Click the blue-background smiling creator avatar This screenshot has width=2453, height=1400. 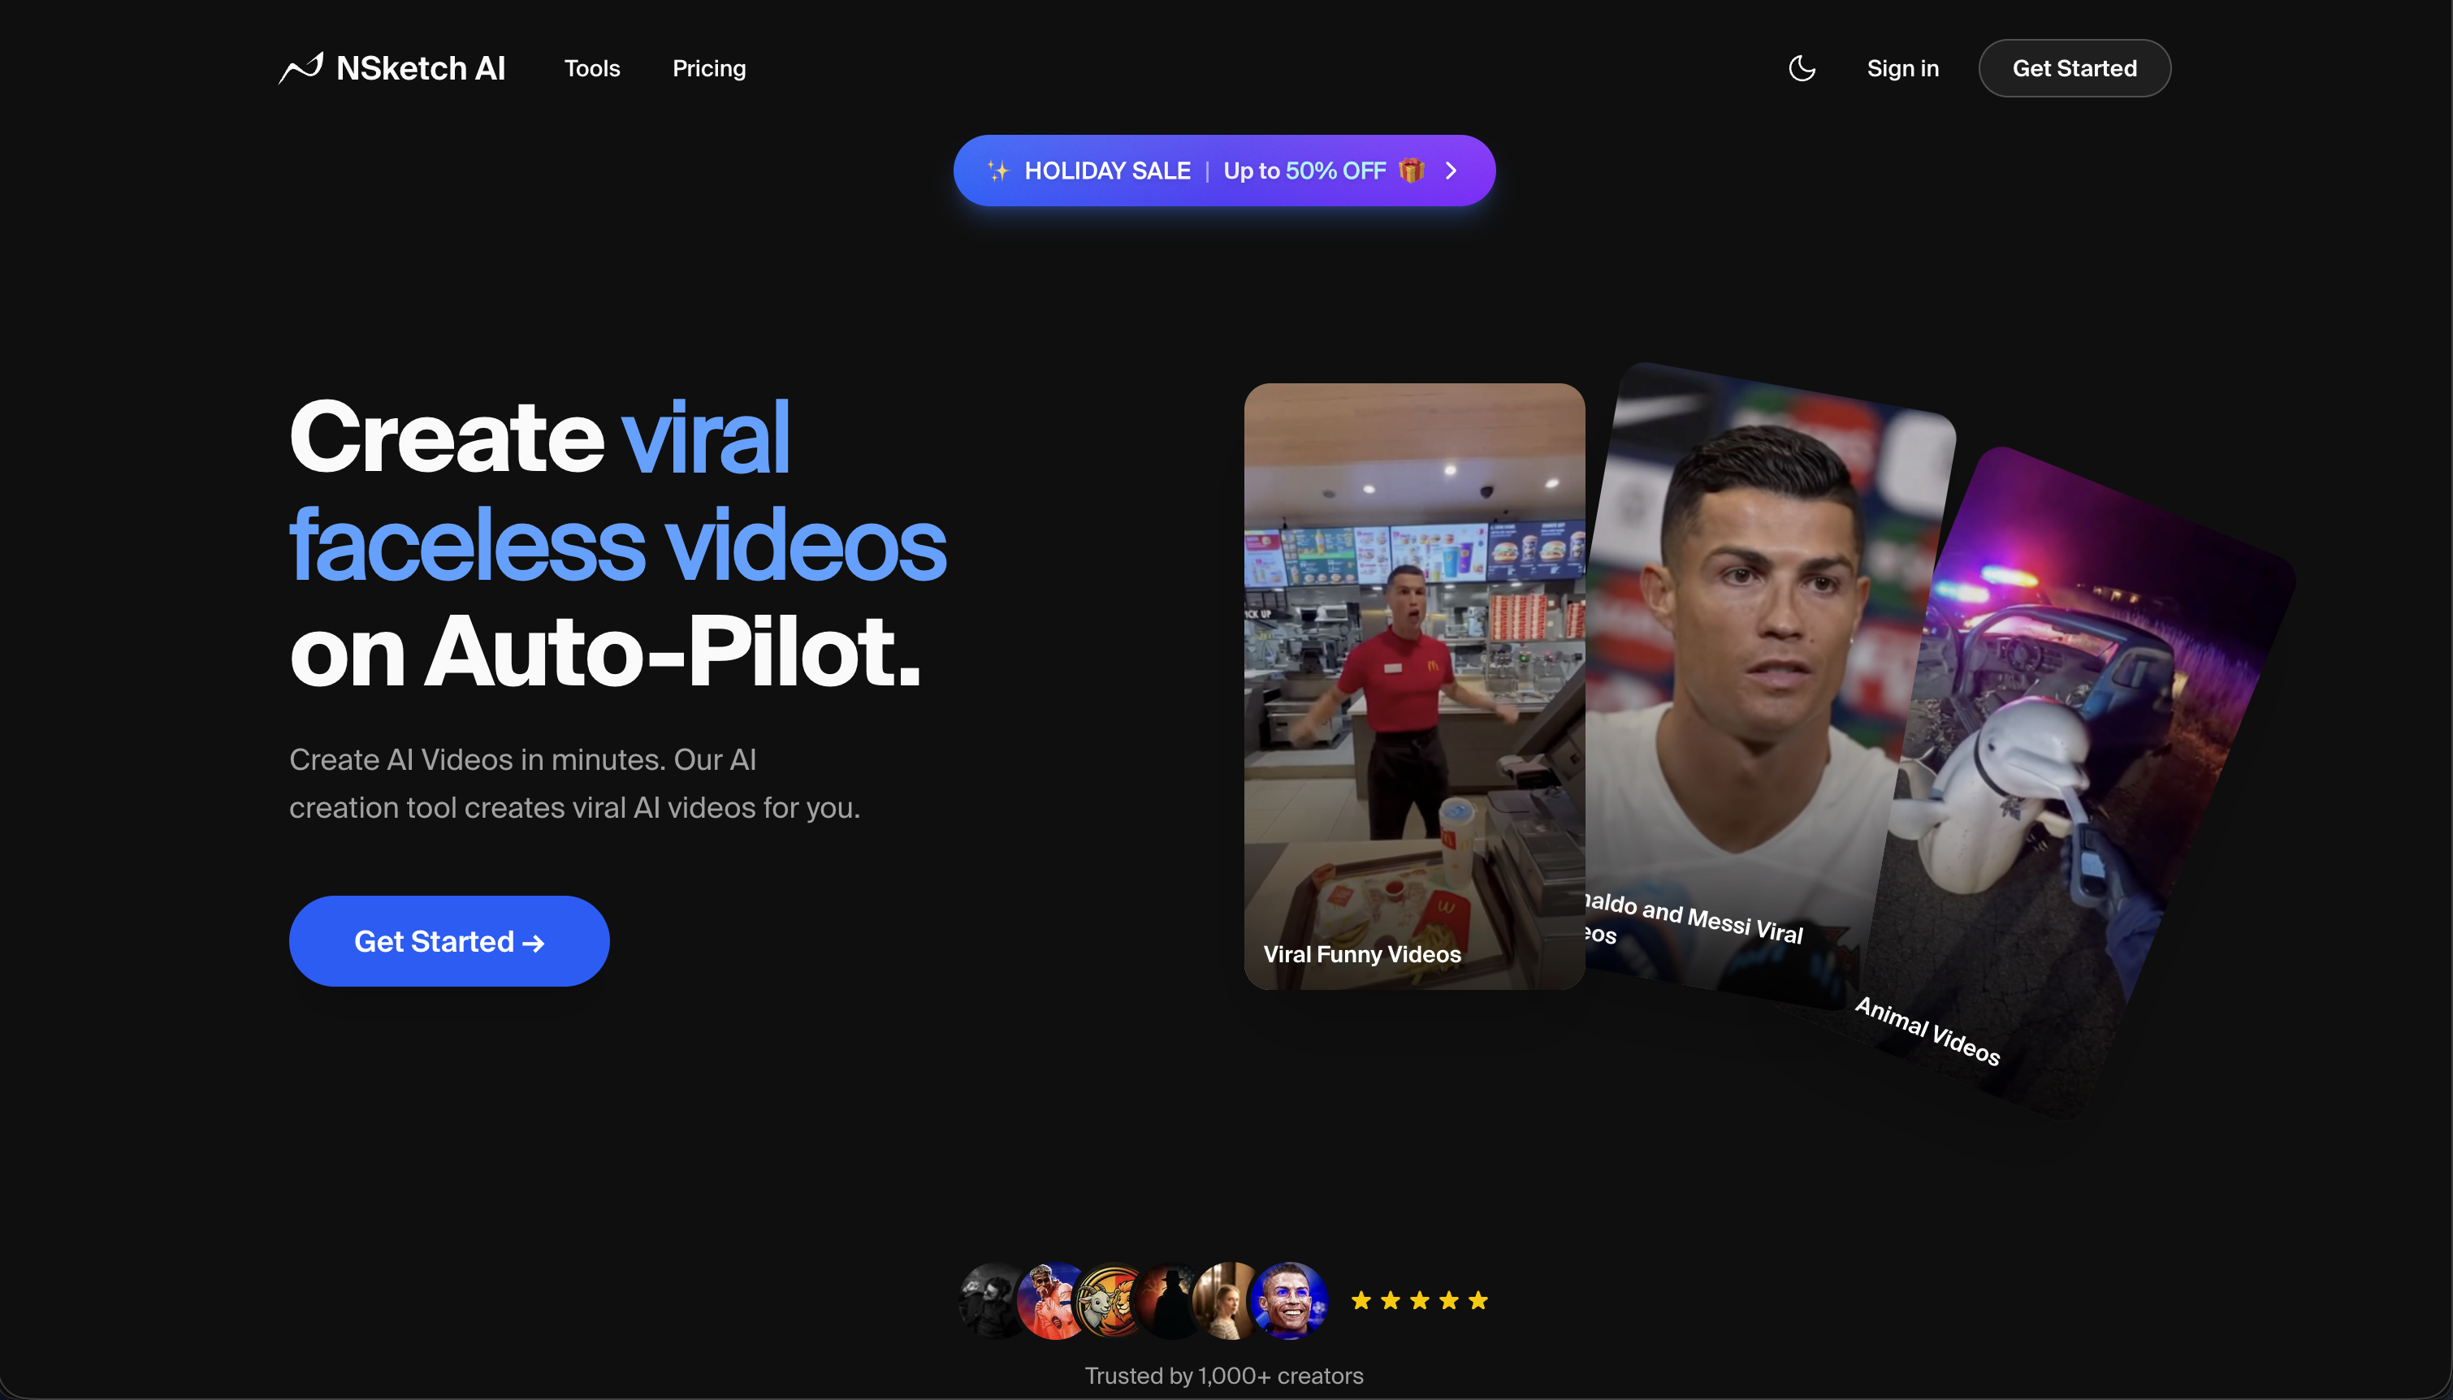coord(1291,1300)
